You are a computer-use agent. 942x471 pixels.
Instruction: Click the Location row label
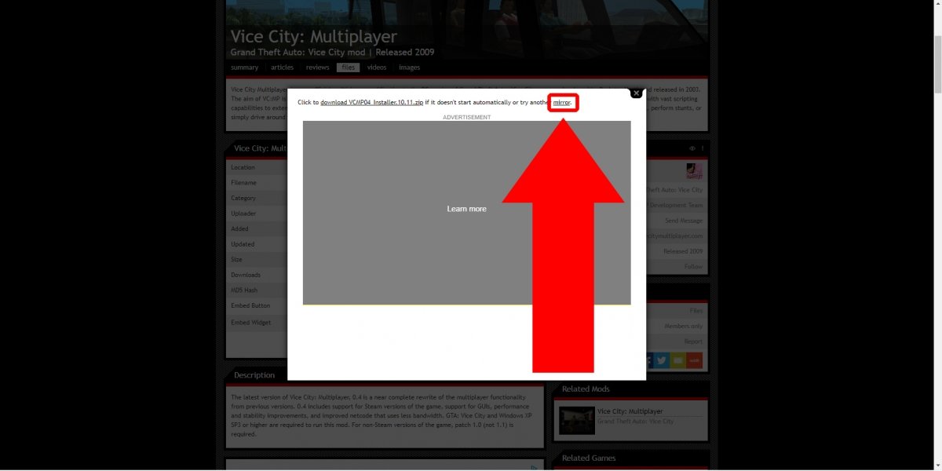tap(243, 167)
